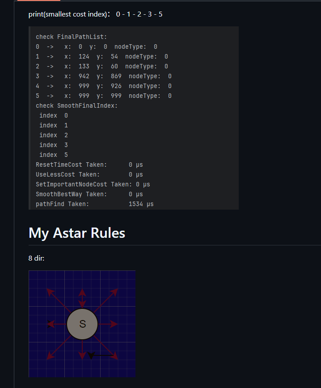The height and width of the screenshot is (388, 321).
Task: Click the "pathFind Taken: 1534 μs" line
Action: tap(95, 204)
